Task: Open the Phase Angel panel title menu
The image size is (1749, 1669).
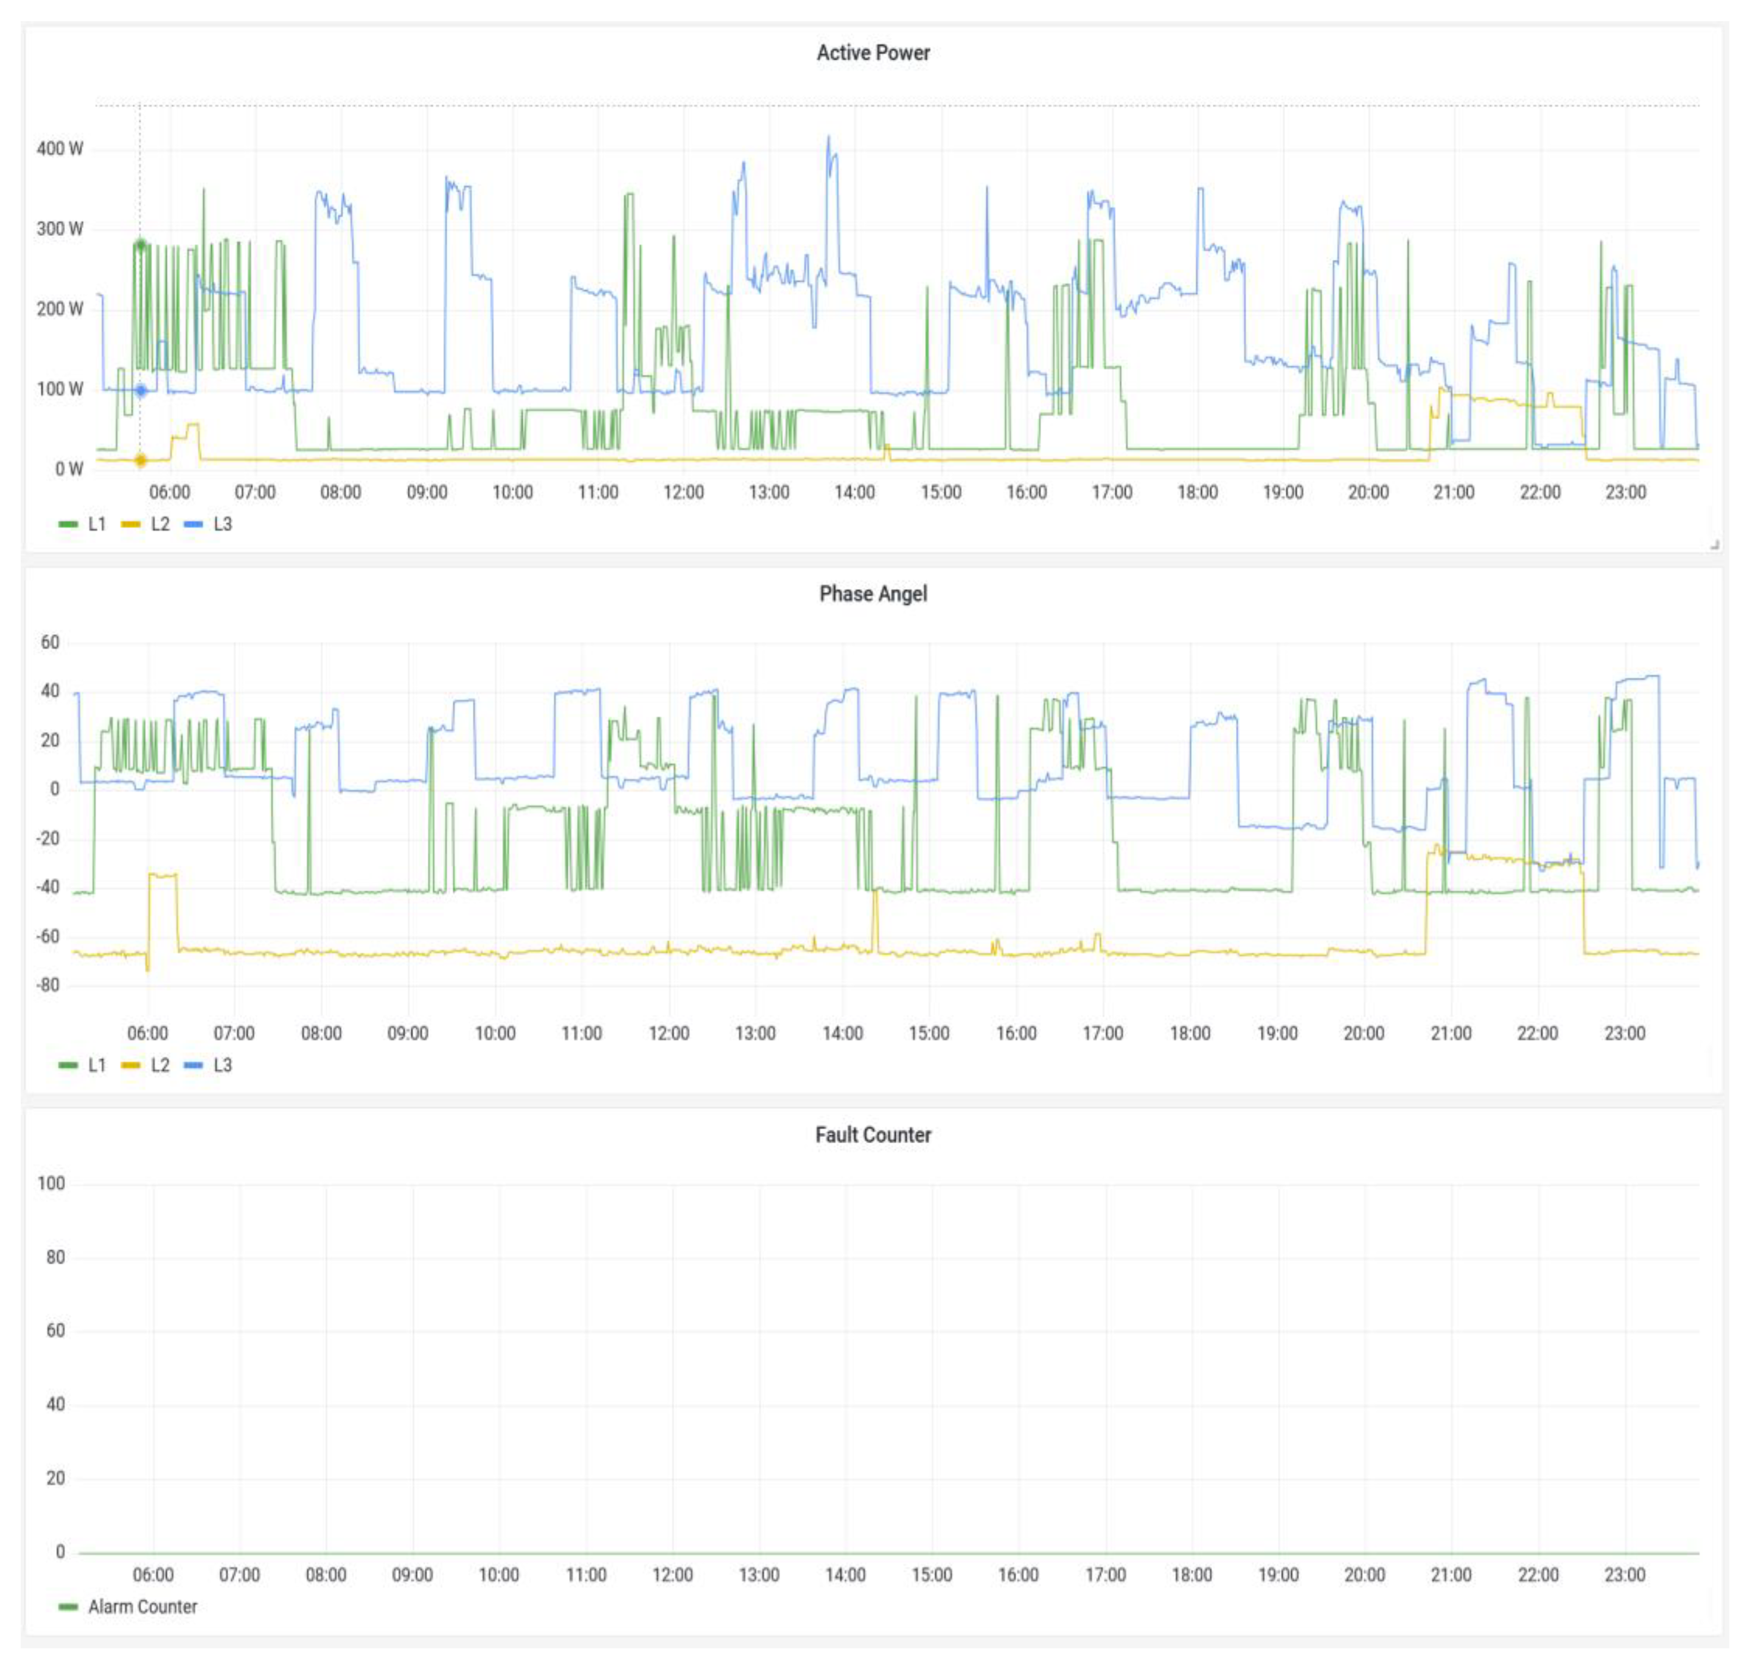Action: pos(873,594)
